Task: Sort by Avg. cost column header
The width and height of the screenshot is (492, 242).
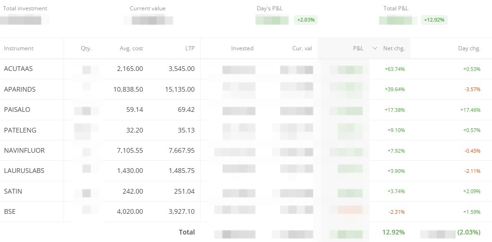Action: coord(131,48)
